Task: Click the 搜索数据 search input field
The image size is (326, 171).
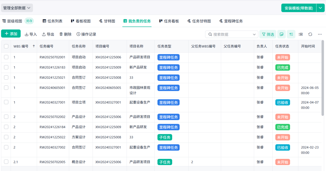Action: (231, 34)
